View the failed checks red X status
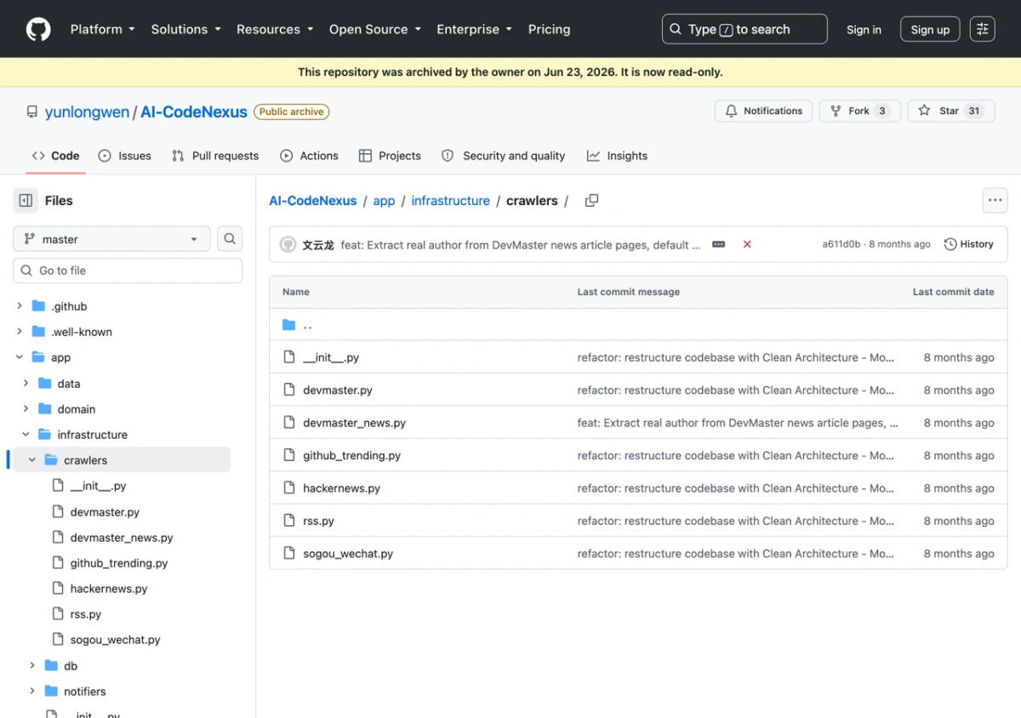 747,244
